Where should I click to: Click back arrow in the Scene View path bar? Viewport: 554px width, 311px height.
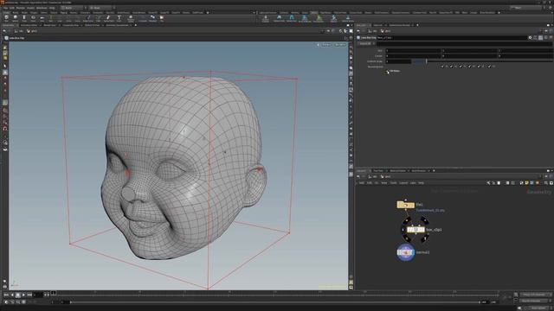click(4, 31)
